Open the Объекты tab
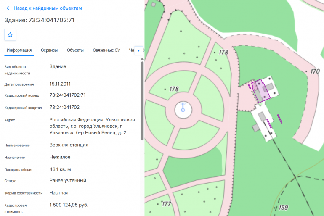 (75, 50)
